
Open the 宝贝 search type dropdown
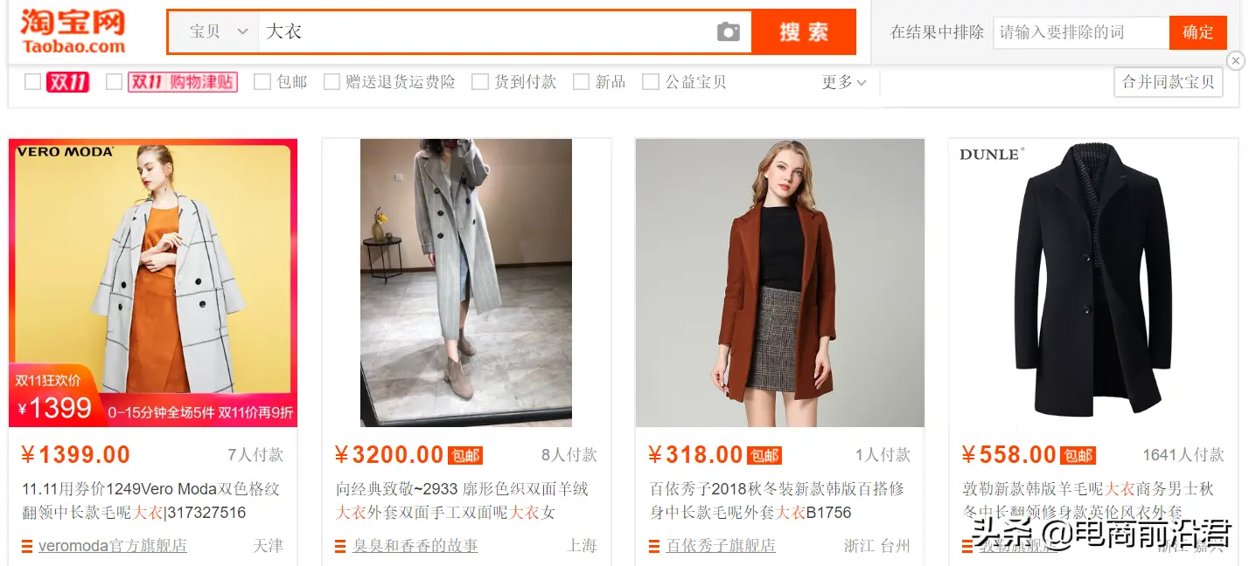pyautogui.click(x=219, y=32)
